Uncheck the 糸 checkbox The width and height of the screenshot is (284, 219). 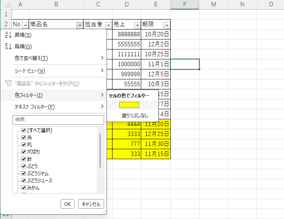[24, 137]
